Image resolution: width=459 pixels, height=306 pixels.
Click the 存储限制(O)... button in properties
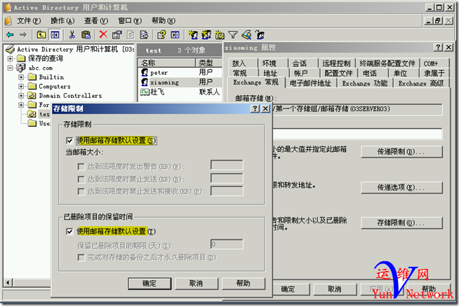click(x=401, y=223)
